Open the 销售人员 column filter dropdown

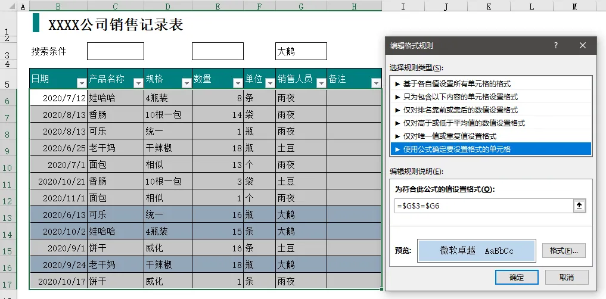(x=321, y=83)
